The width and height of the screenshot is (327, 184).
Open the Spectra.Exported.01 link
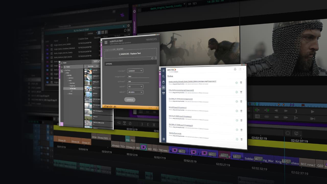(176, 133)
